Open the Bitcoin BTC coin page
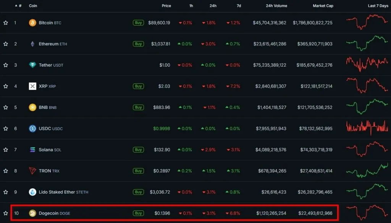 50,22
